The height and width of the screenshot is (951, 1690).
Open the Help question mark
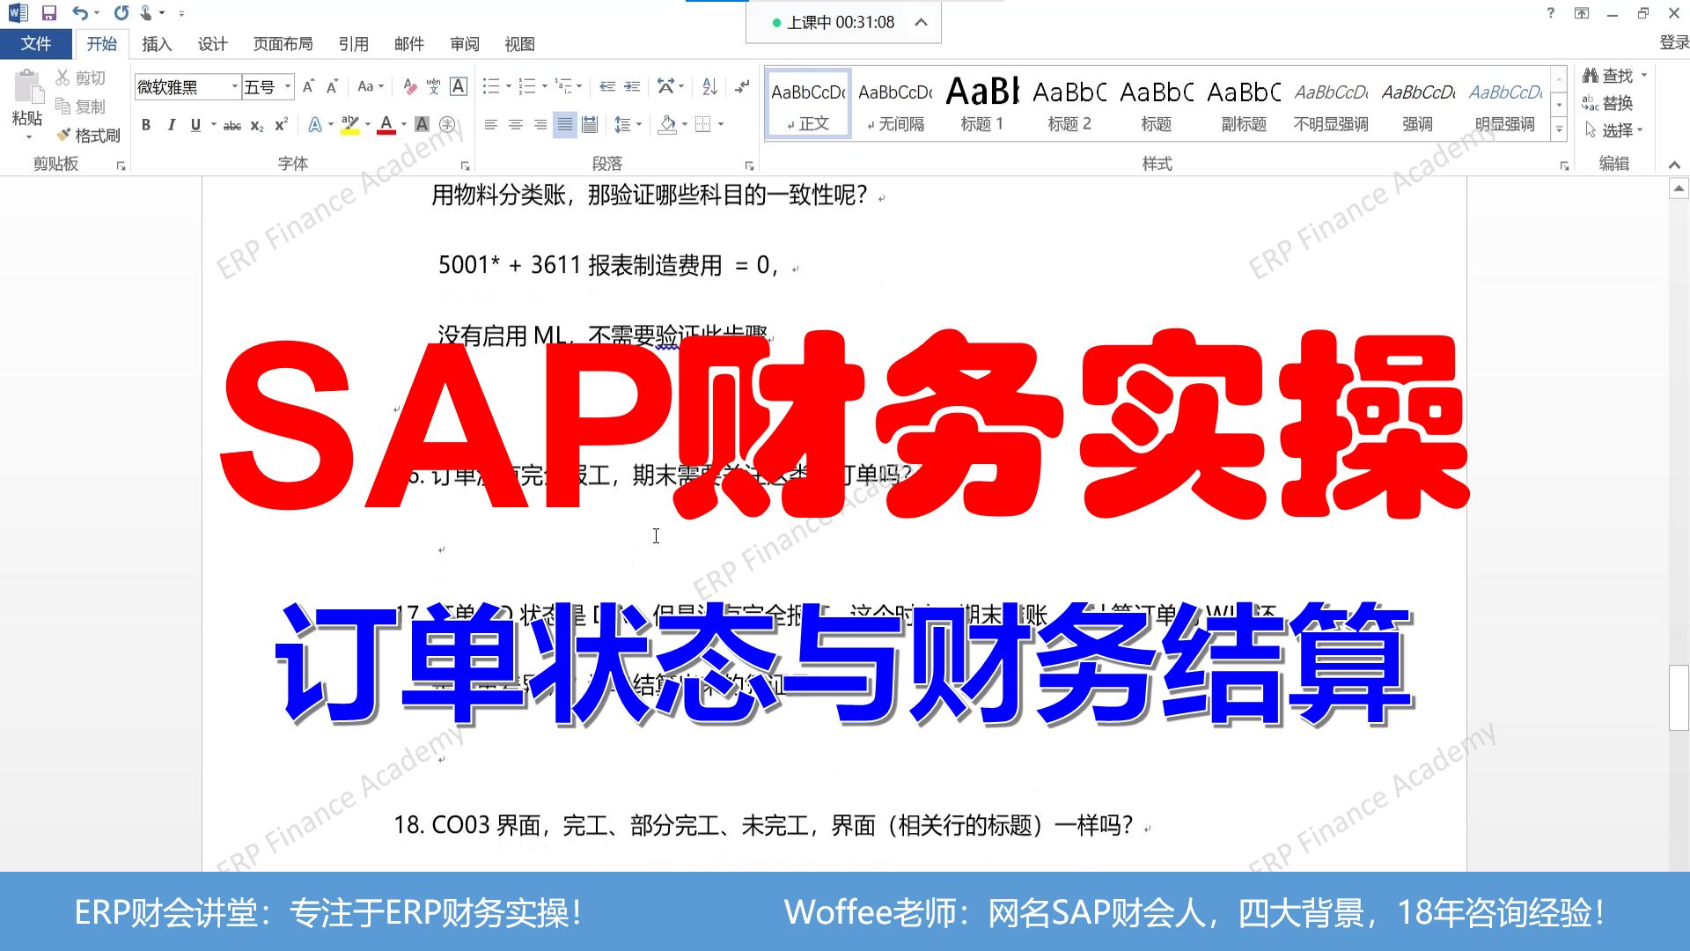coord(1550,12)
